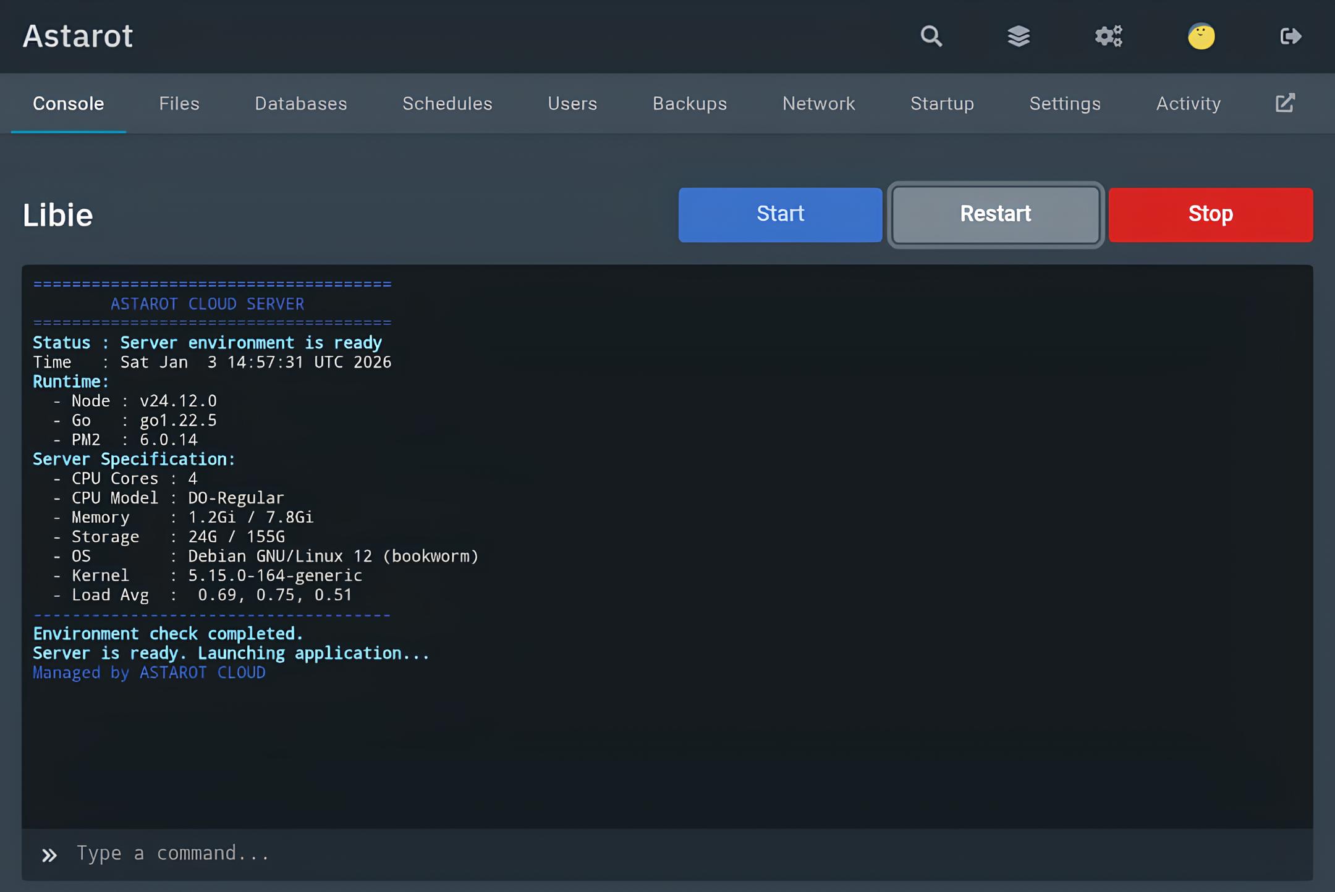
Task: Open the Startup tab
Action: [942, 103]
